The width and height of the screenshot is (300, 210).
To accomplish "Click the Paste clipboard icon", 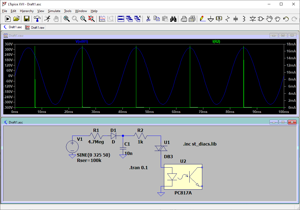I will tap(165, 19).
